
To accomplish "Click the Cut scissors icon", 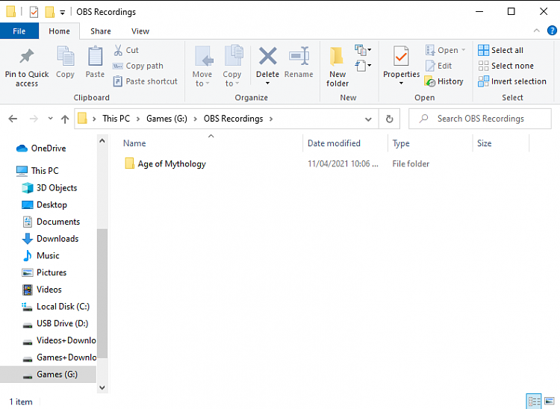I will (118, 50).
